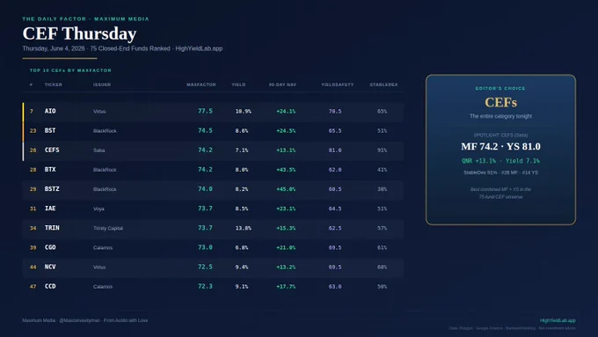Click NCV yield 9.4%
Viewport: 598px width, 337px height.
(x=242, y=267)
